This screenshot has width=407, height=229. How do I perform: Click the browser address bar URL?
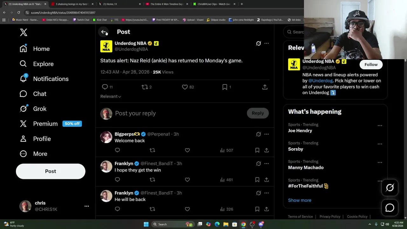63,12
